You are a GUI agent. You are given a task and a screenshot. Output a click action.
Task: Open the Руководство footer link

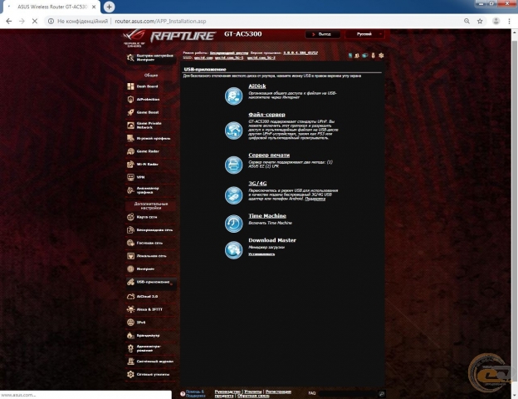point(227,392)
